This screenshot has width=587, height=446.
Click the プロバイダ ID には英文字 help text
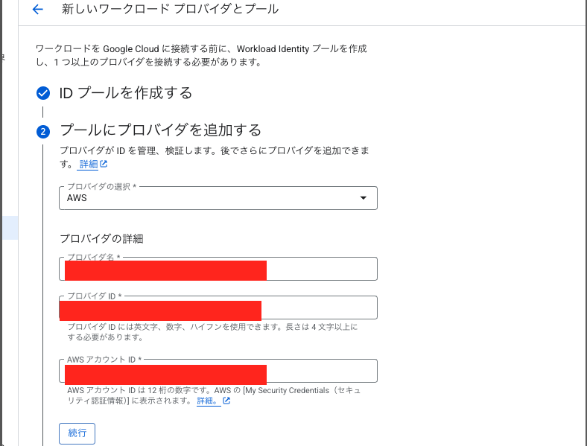[212, 332]
